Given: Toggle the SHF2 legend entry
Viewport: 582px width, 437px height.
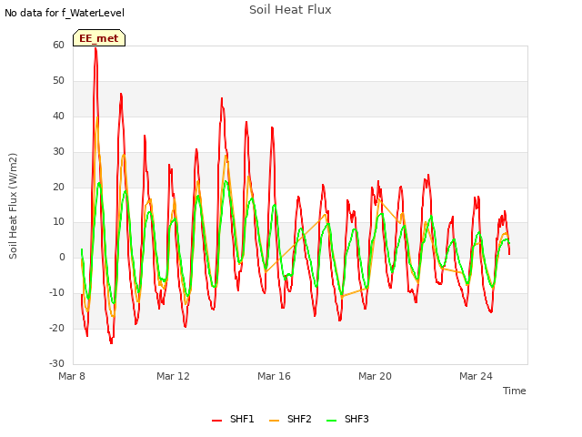Looking at the screenshot, I should click(x=290, y=419).
